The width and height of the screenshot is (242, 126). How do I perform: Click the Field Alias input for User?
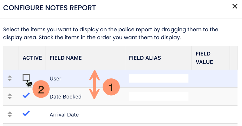click(159, 78)
